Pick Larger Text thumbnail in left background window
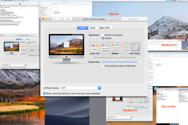 point(24,48)
